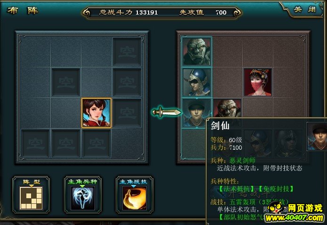Select the black-capped swordsman enemy portrait
The width and height of the screenshot is (327, 225).
coord(197,113)
